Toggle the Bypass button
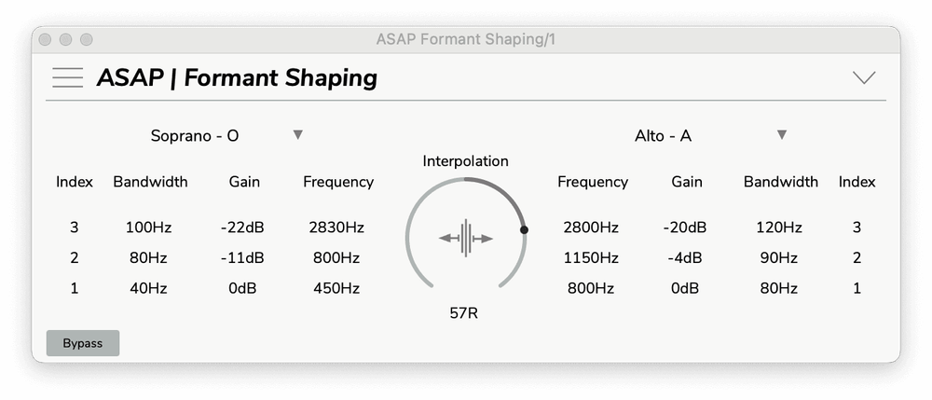The height and width of the screenshot is (400, 932). coord(83,343)
